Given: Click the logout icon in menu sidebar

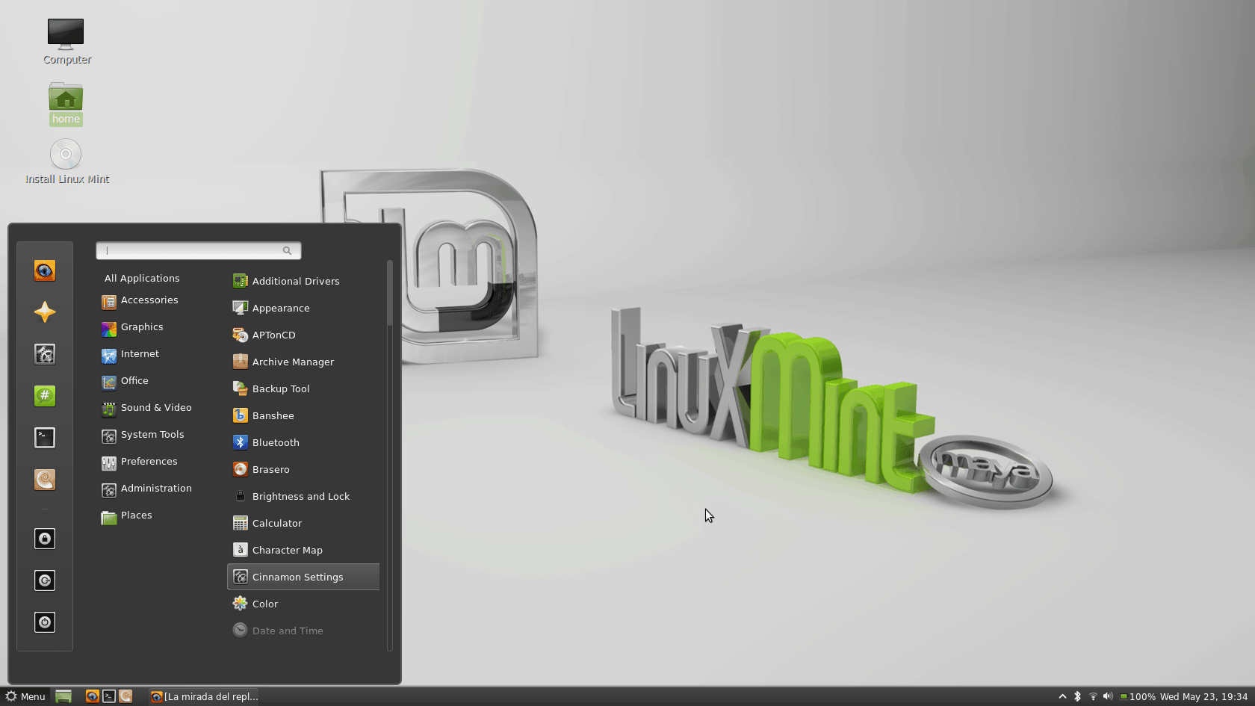Looking at the screenshot, I should 45,580.
